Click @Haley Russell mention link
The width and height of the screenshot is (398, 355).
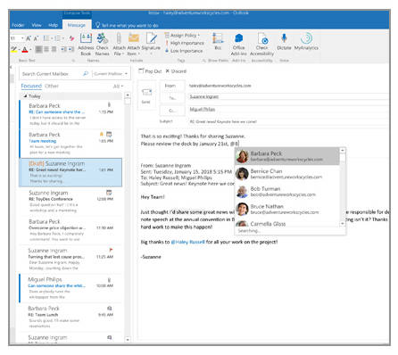tap(188, 242)
